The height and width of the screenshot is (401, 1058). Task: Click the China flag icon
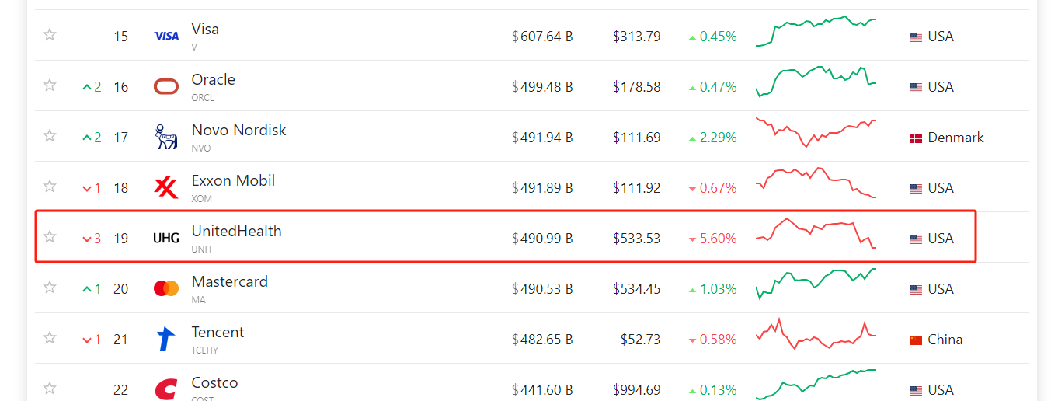click(916, 340)
